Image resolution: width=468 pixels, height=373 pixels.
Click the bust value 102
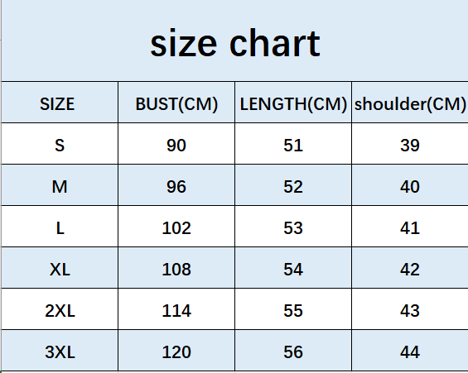[176, 227]
